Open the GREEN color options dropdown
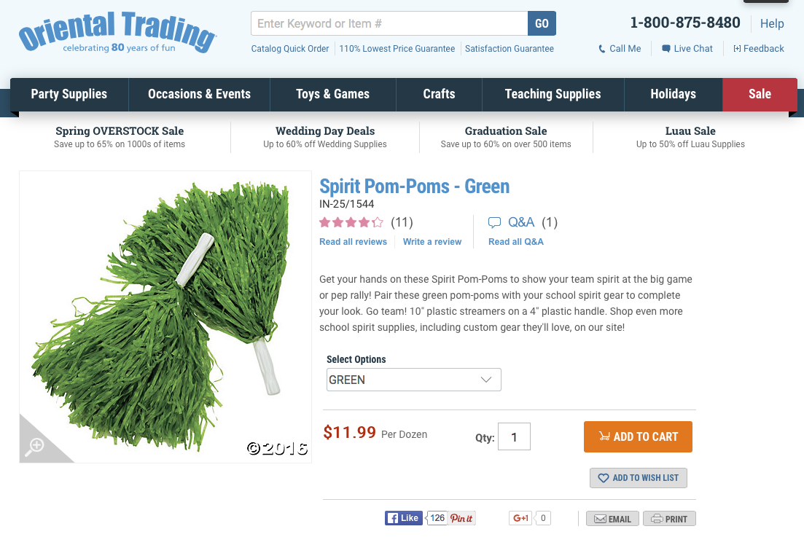 tap(414, 380)
